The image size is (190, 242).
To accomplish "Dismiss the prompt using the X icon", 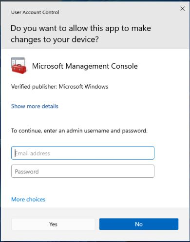I will point(182,9).
